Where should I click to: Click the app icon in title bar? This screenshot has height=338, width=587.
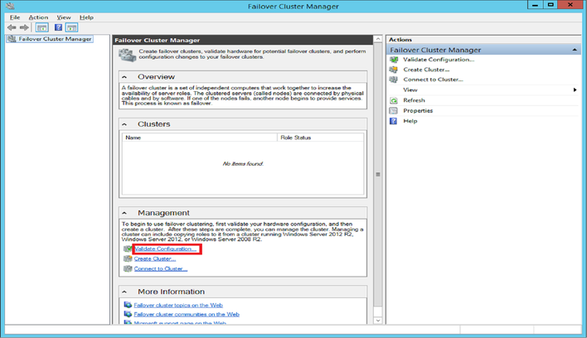(x=11, y=6)
